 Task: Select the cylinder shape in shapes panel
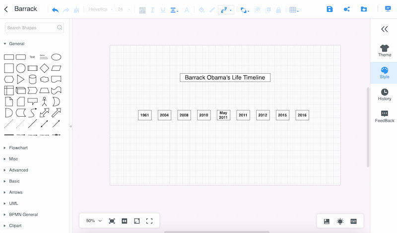click(33, 79)
